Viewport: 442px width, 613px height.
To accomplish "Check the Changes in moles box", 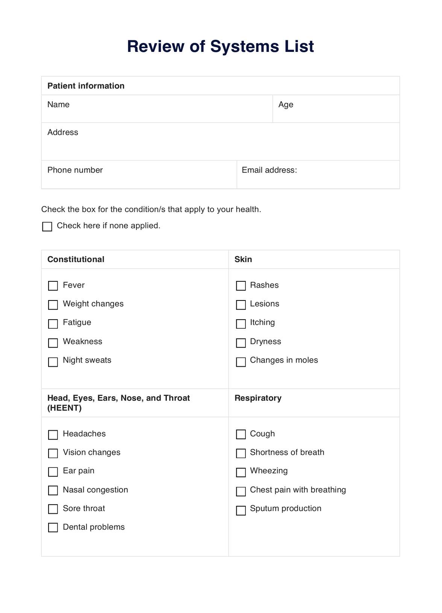I will pos(241,362).
